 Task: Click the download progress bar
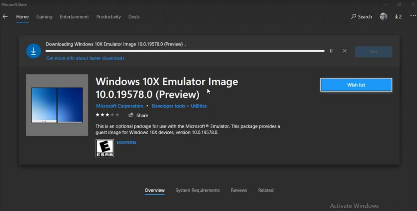tap(185, 51)
